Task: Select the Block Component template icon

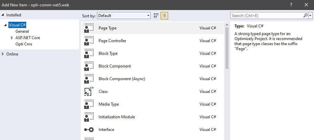Action: (x=89, y=66)
